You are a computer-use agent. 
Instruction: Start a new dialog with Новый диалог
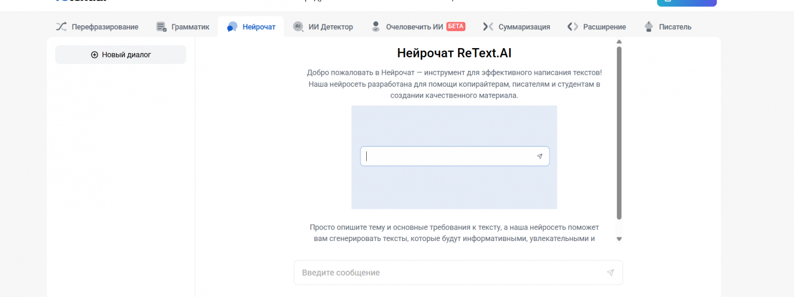(121, 55)
